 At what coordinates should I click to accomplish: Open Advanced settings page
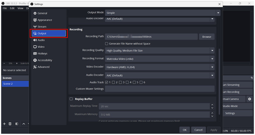point(49,67)
